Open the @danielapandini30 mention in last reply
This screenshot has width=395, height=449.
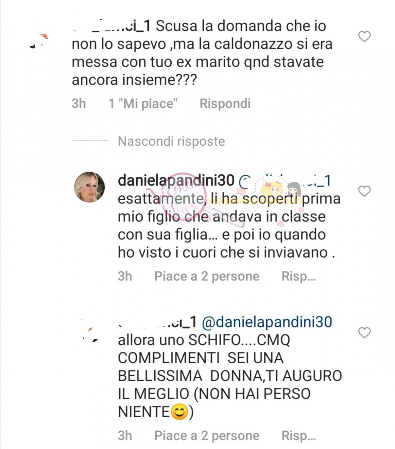267,322
